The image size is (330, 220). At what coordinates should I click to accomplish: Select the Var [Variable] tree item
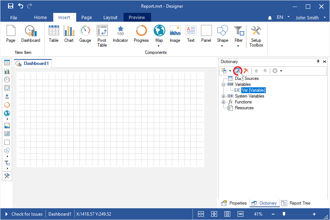[x=253, y=90]
